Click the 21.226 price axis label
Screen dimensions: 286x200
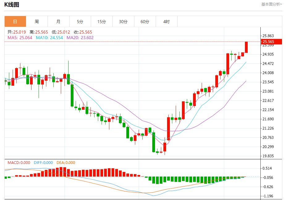coord(268,128)
